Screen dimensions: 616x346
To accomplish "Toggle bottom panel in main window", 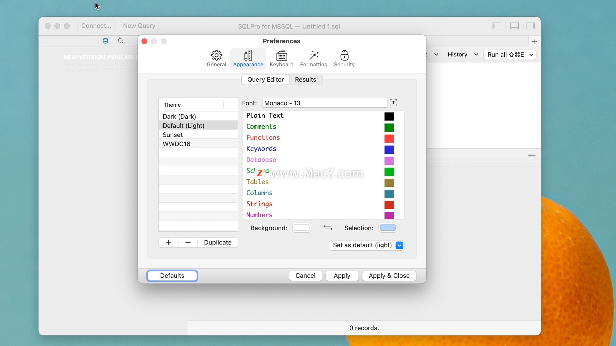I will click(x=514, y=26).
